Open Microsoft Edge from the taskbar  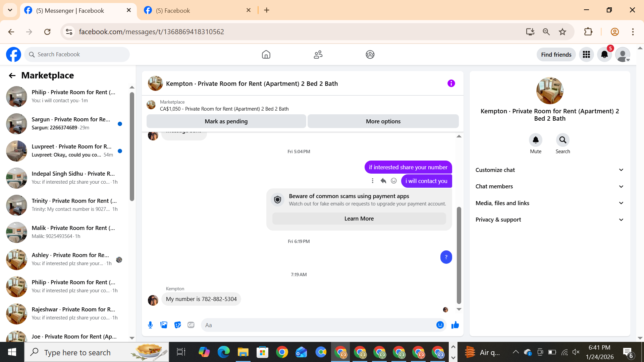click(x=223, y=352)
